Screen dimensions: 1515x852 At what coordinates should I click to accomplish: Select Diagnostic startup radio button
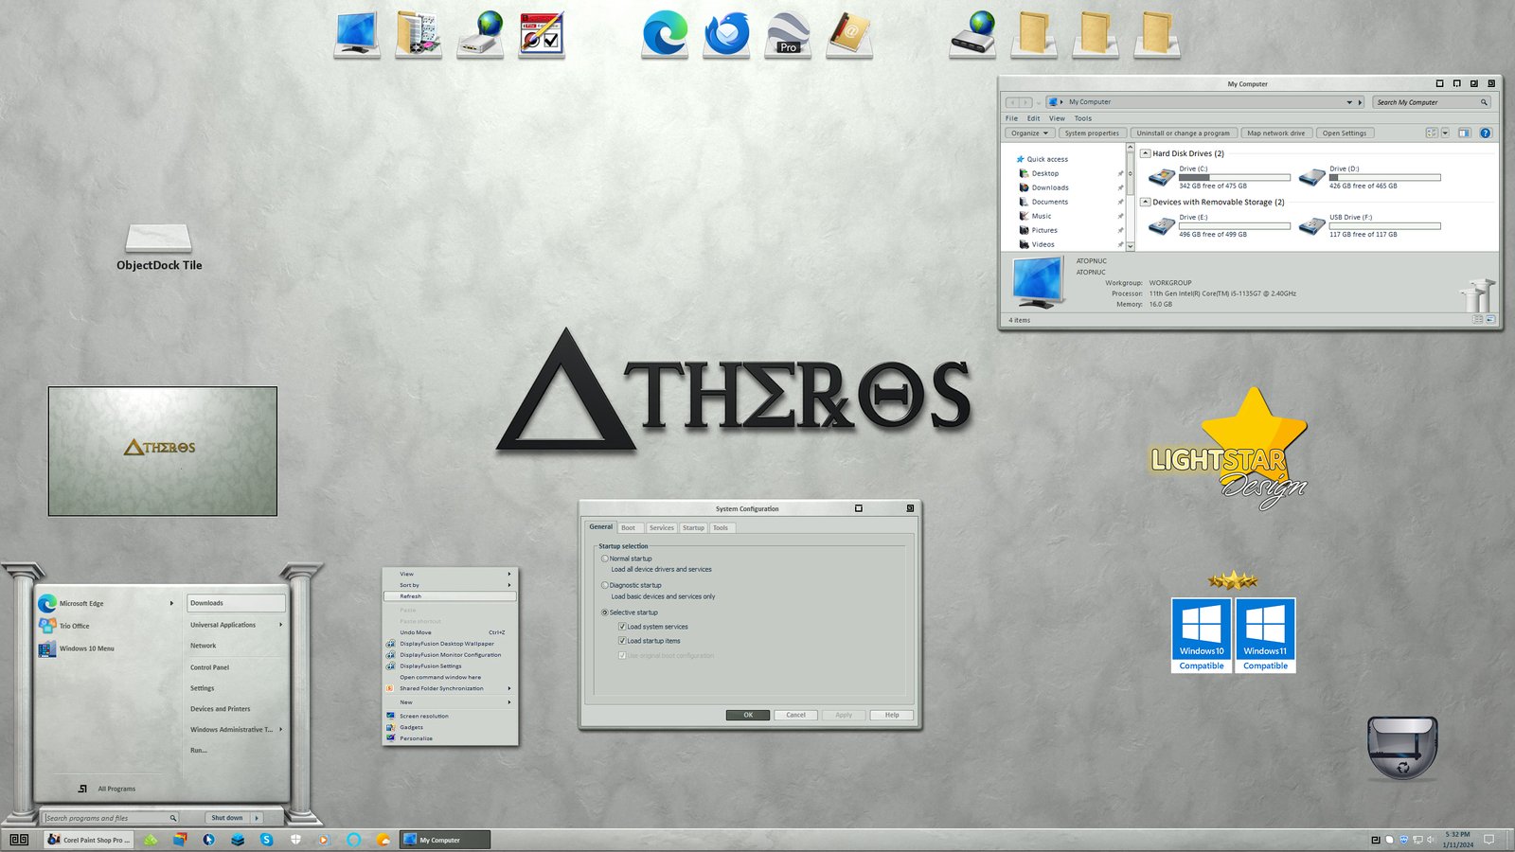pyautogui.click(x=605, y=585)
